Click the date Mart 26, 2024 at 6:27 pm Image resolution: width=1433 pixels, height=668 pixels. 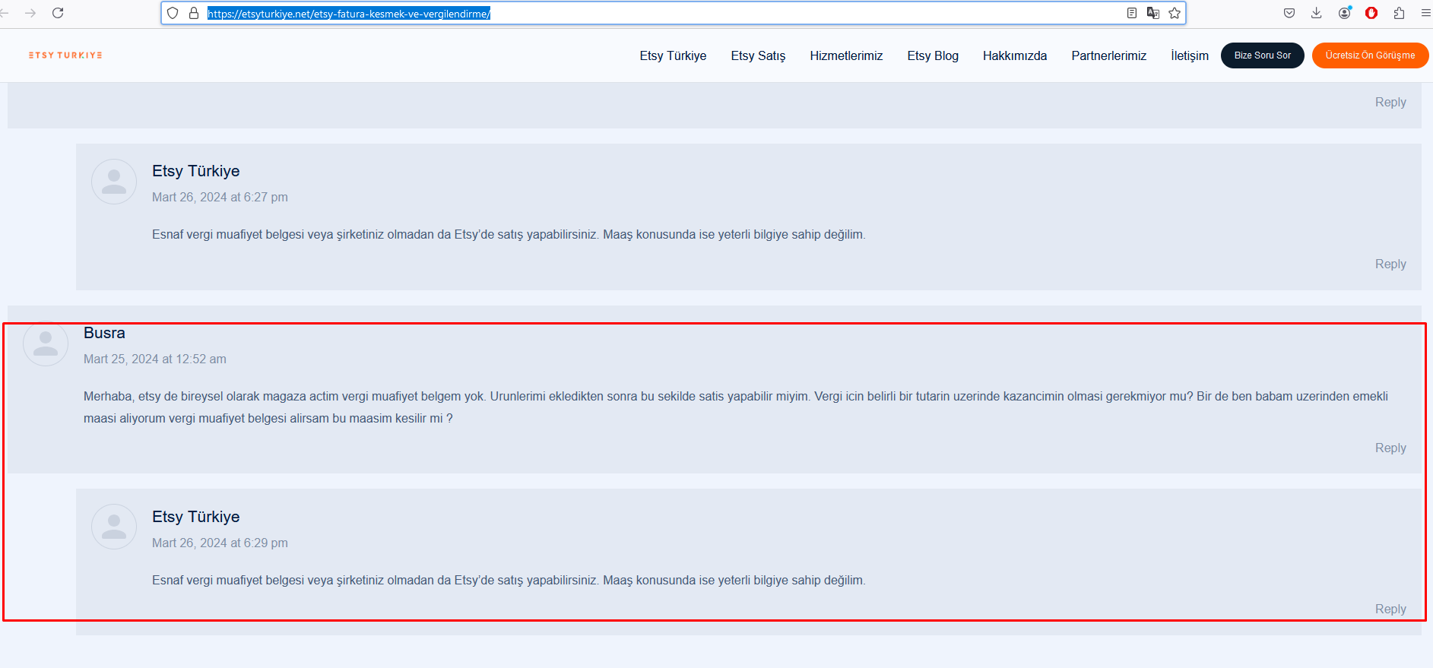pos(220,198)
